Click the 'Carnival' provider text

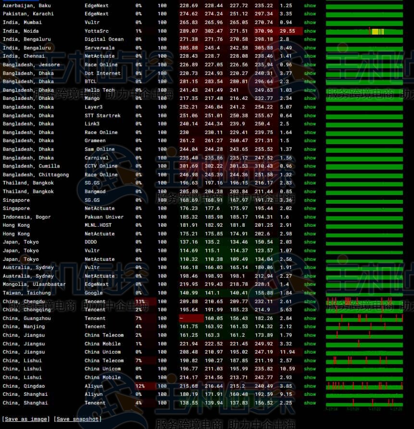pyautogui.click(x=97, y=158)
